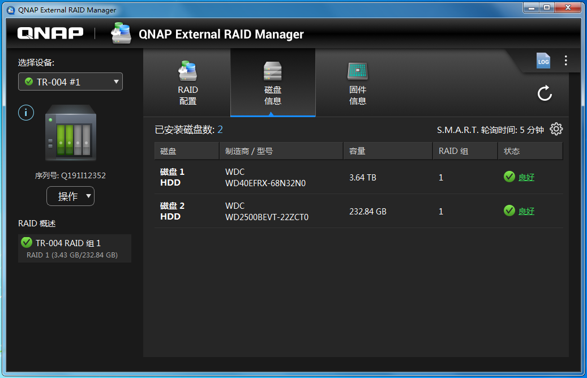
Task: Click the RAID Manager app icon in header
Action: pos(121,33)
